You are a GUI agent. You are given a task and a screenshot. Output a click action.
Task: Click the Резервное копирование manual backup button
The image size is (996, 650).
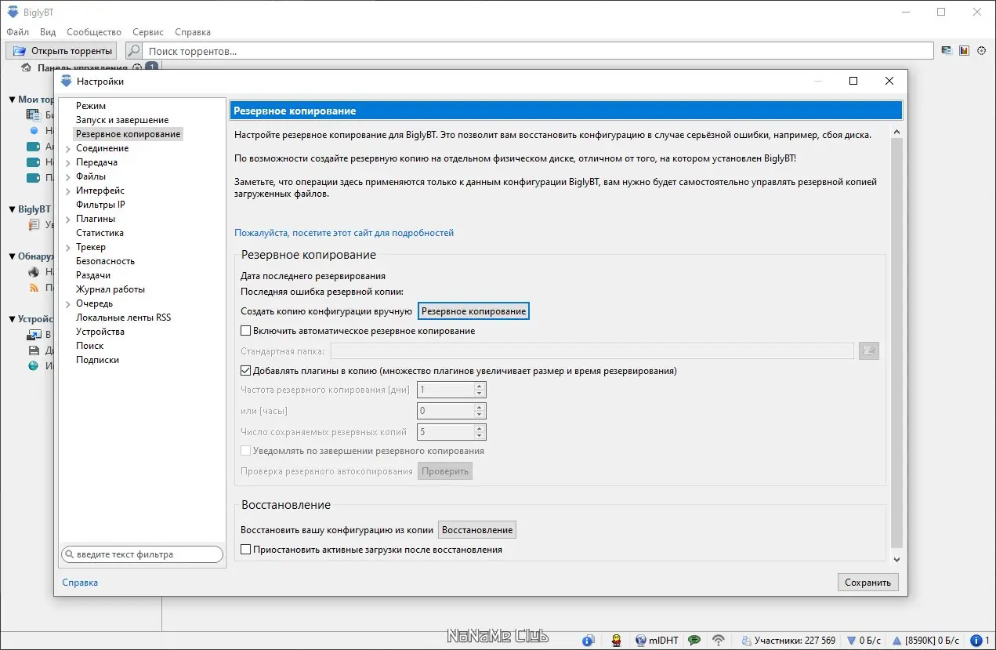473,311
